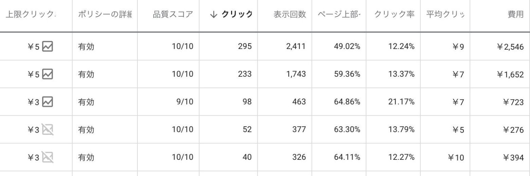Screen dimensions: 530x176
Task: Click the sort arrow beside クリック header
Action: pyautogui.click(x=213, y=14)
